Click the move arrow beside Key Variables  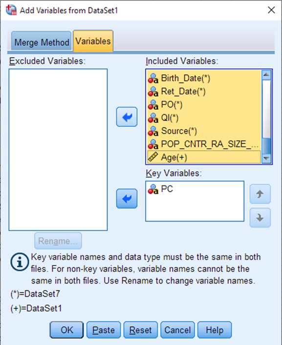tap(127, 199)
